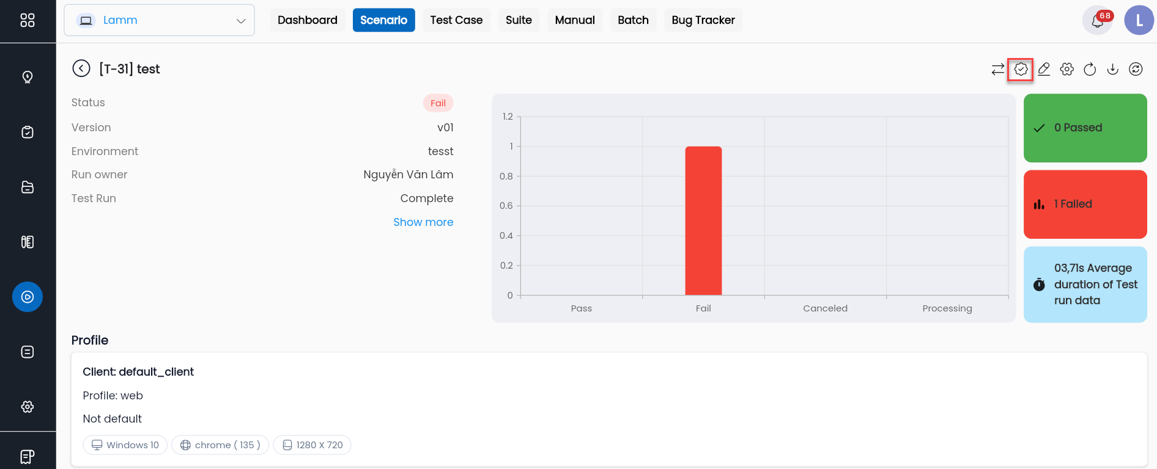The height and width of the screenshot is (469, 1157).
Task: Open the user avatar labeled L
Action: 1139,20
